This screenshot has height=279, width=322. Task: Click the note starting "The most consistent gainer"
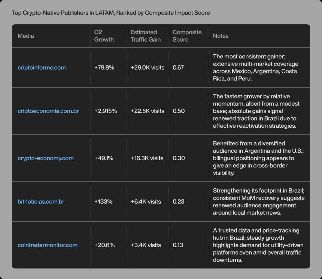click(256, 67)
